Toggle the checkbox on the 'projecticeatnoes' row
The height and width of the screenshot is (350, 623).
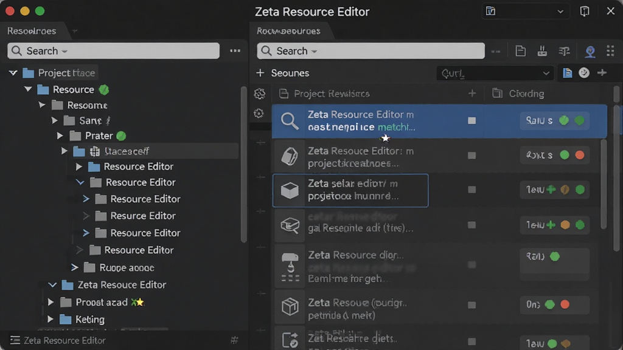pos(472,156)
